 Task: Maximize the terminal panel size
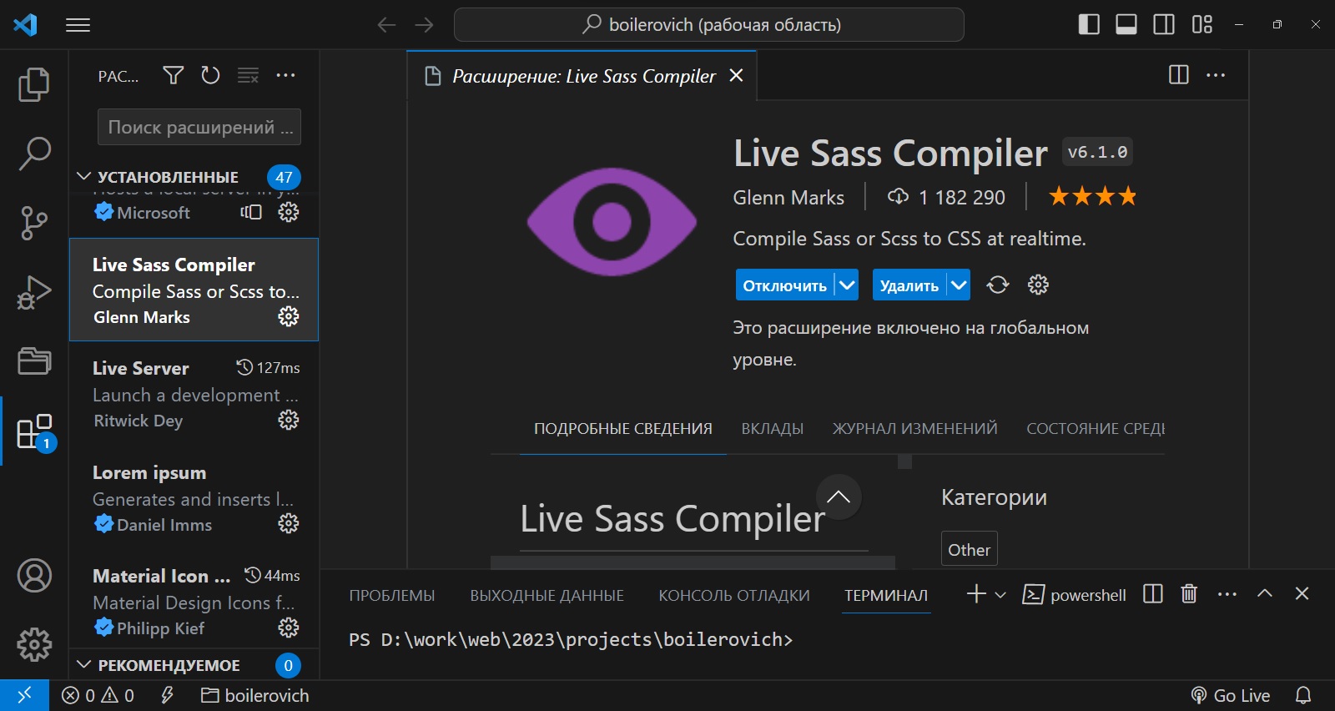[1265, 593]
